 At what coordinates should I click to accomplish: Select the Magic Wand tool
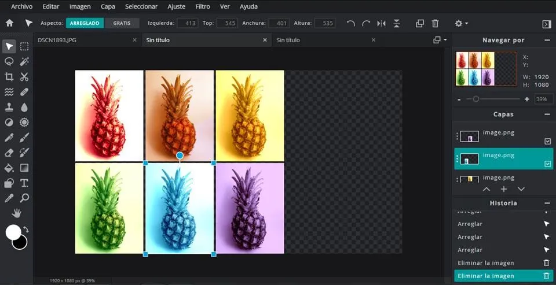tap(24, 61)
